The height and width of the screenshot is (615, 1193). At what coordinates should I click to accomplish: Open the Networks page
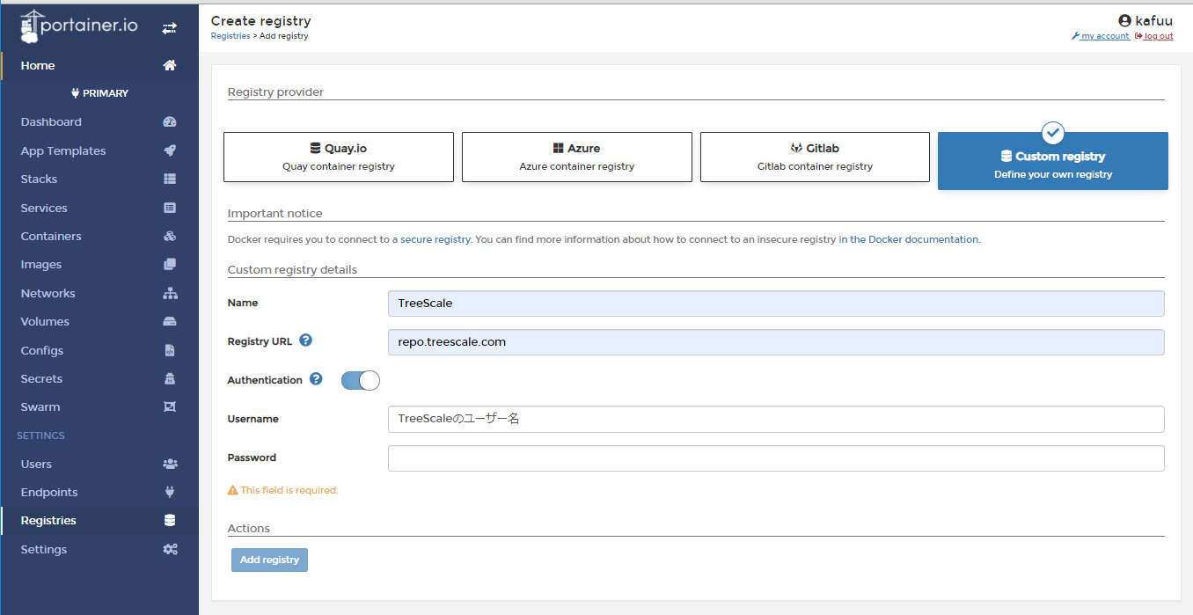[99, 293]
